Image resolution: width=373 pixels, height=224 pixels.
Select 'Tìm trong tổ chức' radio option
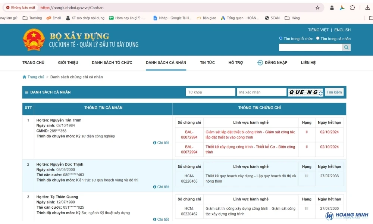coord(281,38)
